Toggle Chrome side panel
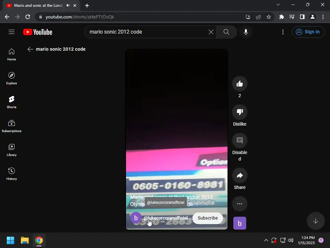The width and height of the screenshot is (330, 248). [302, 17]
